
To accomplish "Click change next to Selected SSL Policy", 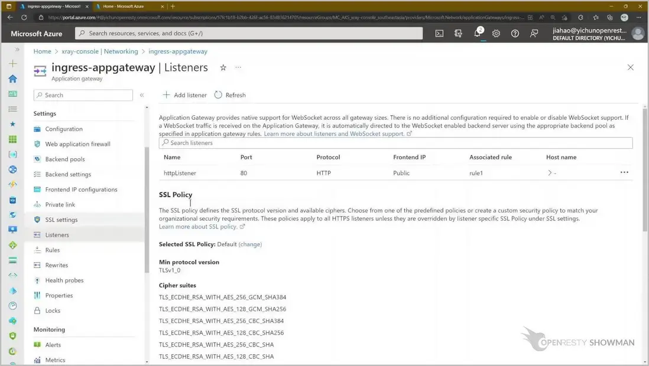I will point(250,244).
